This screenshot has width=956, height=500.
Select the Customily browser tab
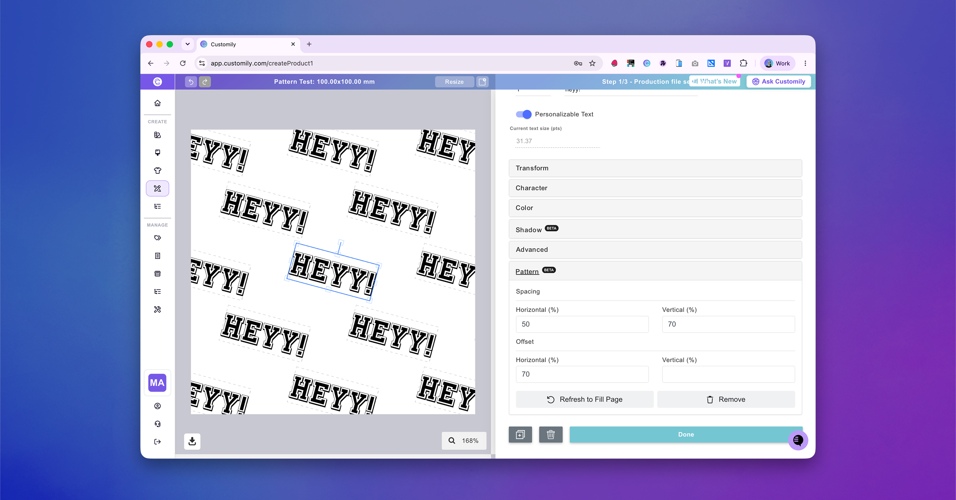pos(248,44)
